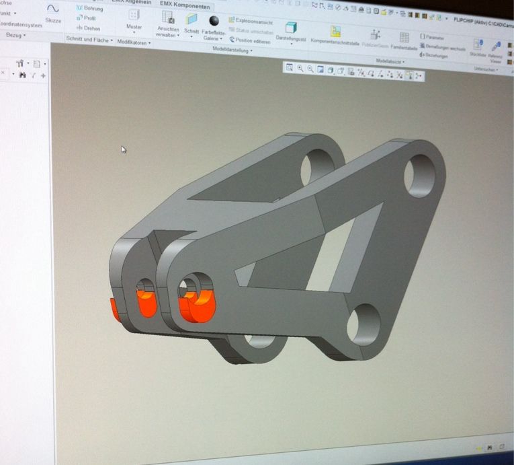Click the binoculars find icon in model tree
Viewport: 514px width, 465px height.
pos(22,75)
